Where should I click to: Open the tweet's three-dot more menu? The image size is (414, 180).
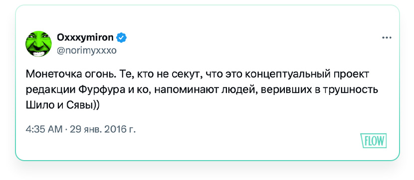coord(387,38)
